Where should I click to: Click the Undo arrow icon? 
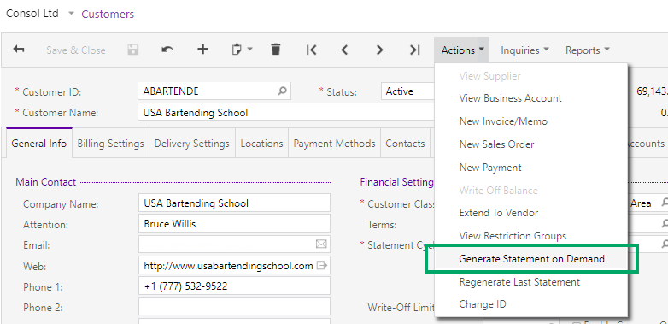click(167, 50)
